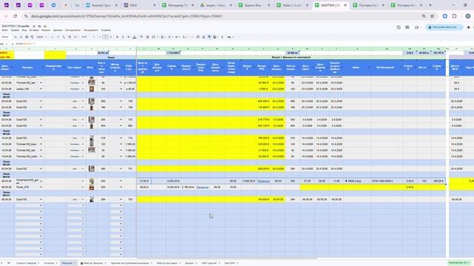474x266 pixels.
Task: Toggle bold formatting
Action: [117, 37]
